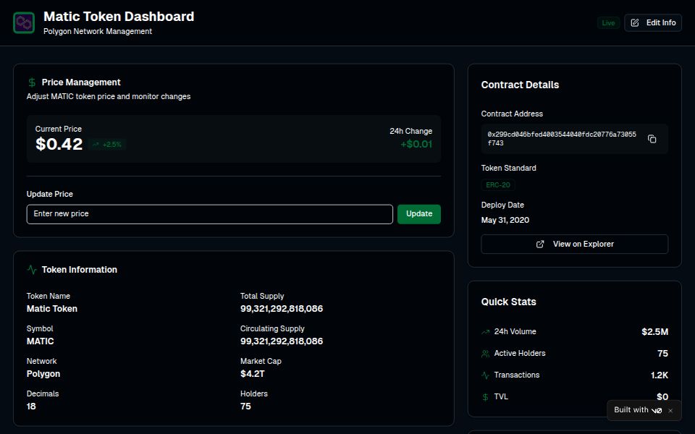Click the 24h Volume value $2.5M

click(654, 332)
